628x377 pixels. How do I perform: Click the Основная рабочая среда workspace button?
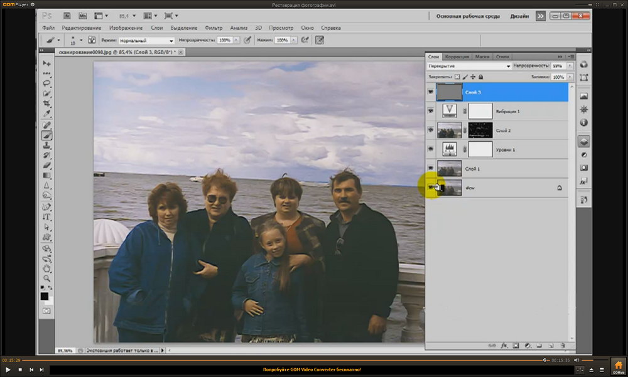tap(468, 16)
